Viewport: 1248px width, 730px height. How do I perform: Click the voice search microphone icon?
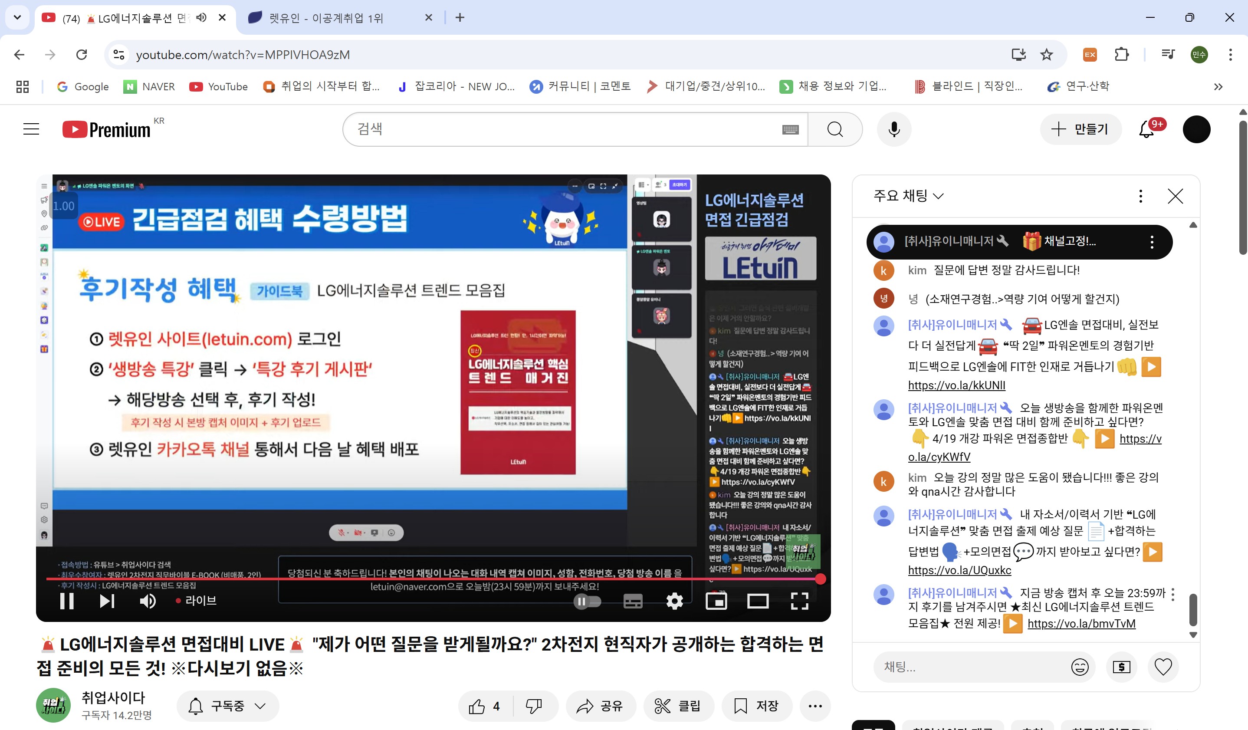(x=893, y=129)
